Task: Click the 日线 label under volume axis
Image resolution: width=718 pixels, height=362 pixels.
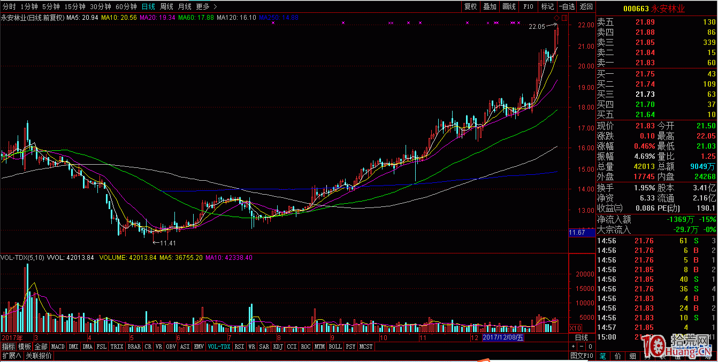Action: click(582, 337)
